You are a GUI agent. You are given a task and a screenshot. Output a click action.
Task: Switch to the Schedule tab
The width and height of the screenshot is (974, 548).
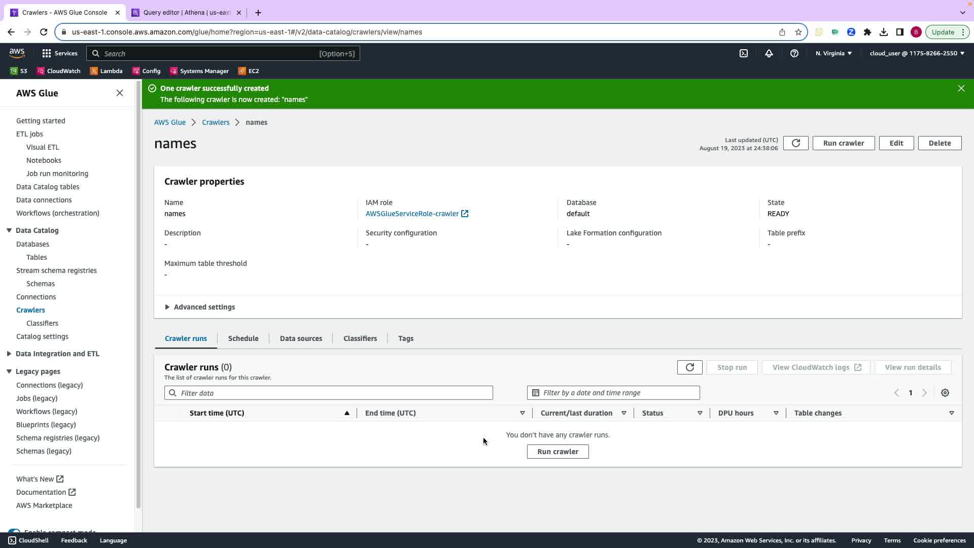(243, 338)
